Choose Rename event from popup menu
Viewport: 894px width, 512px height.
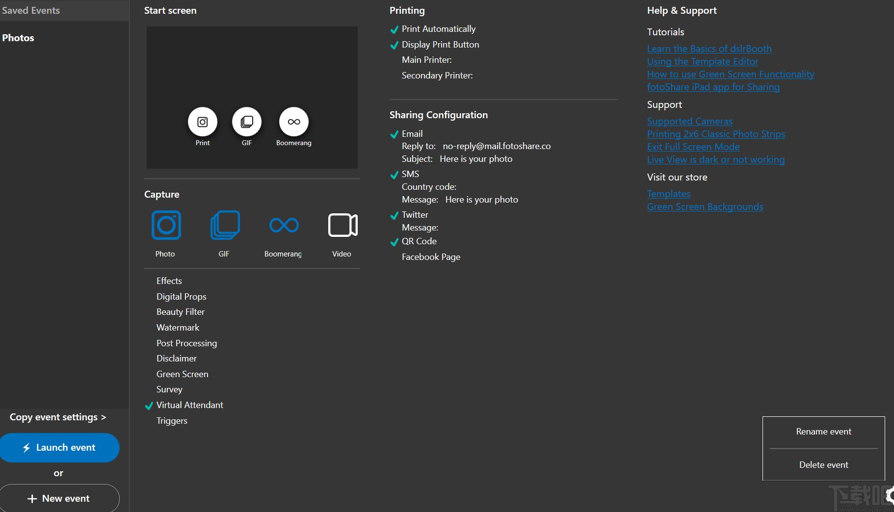[x=823, y=432]
